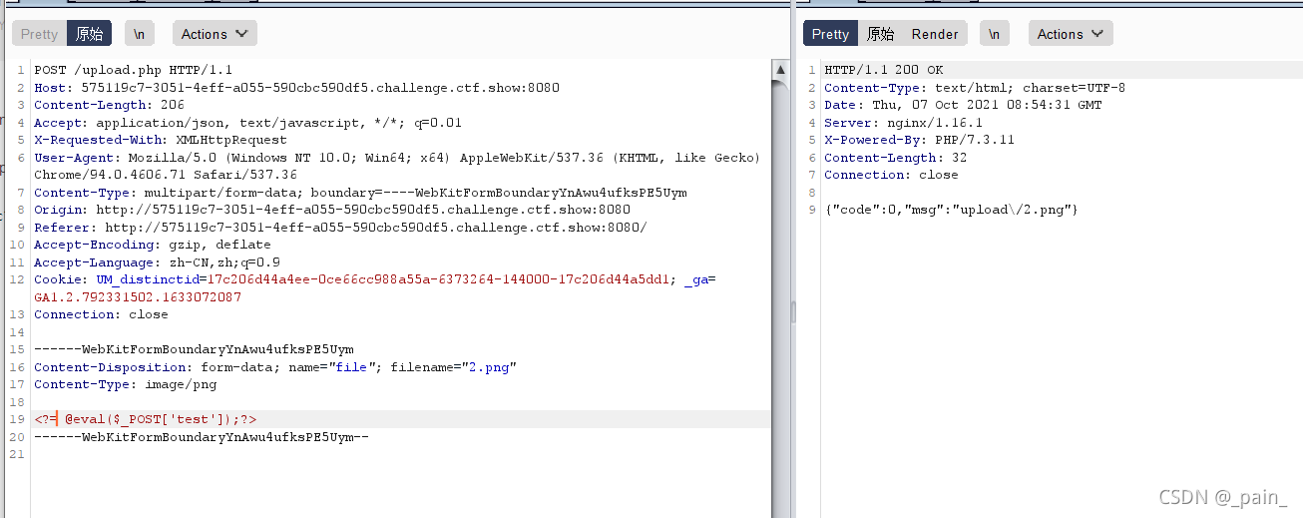Open the request Actions dropdown

pos(215,34)
